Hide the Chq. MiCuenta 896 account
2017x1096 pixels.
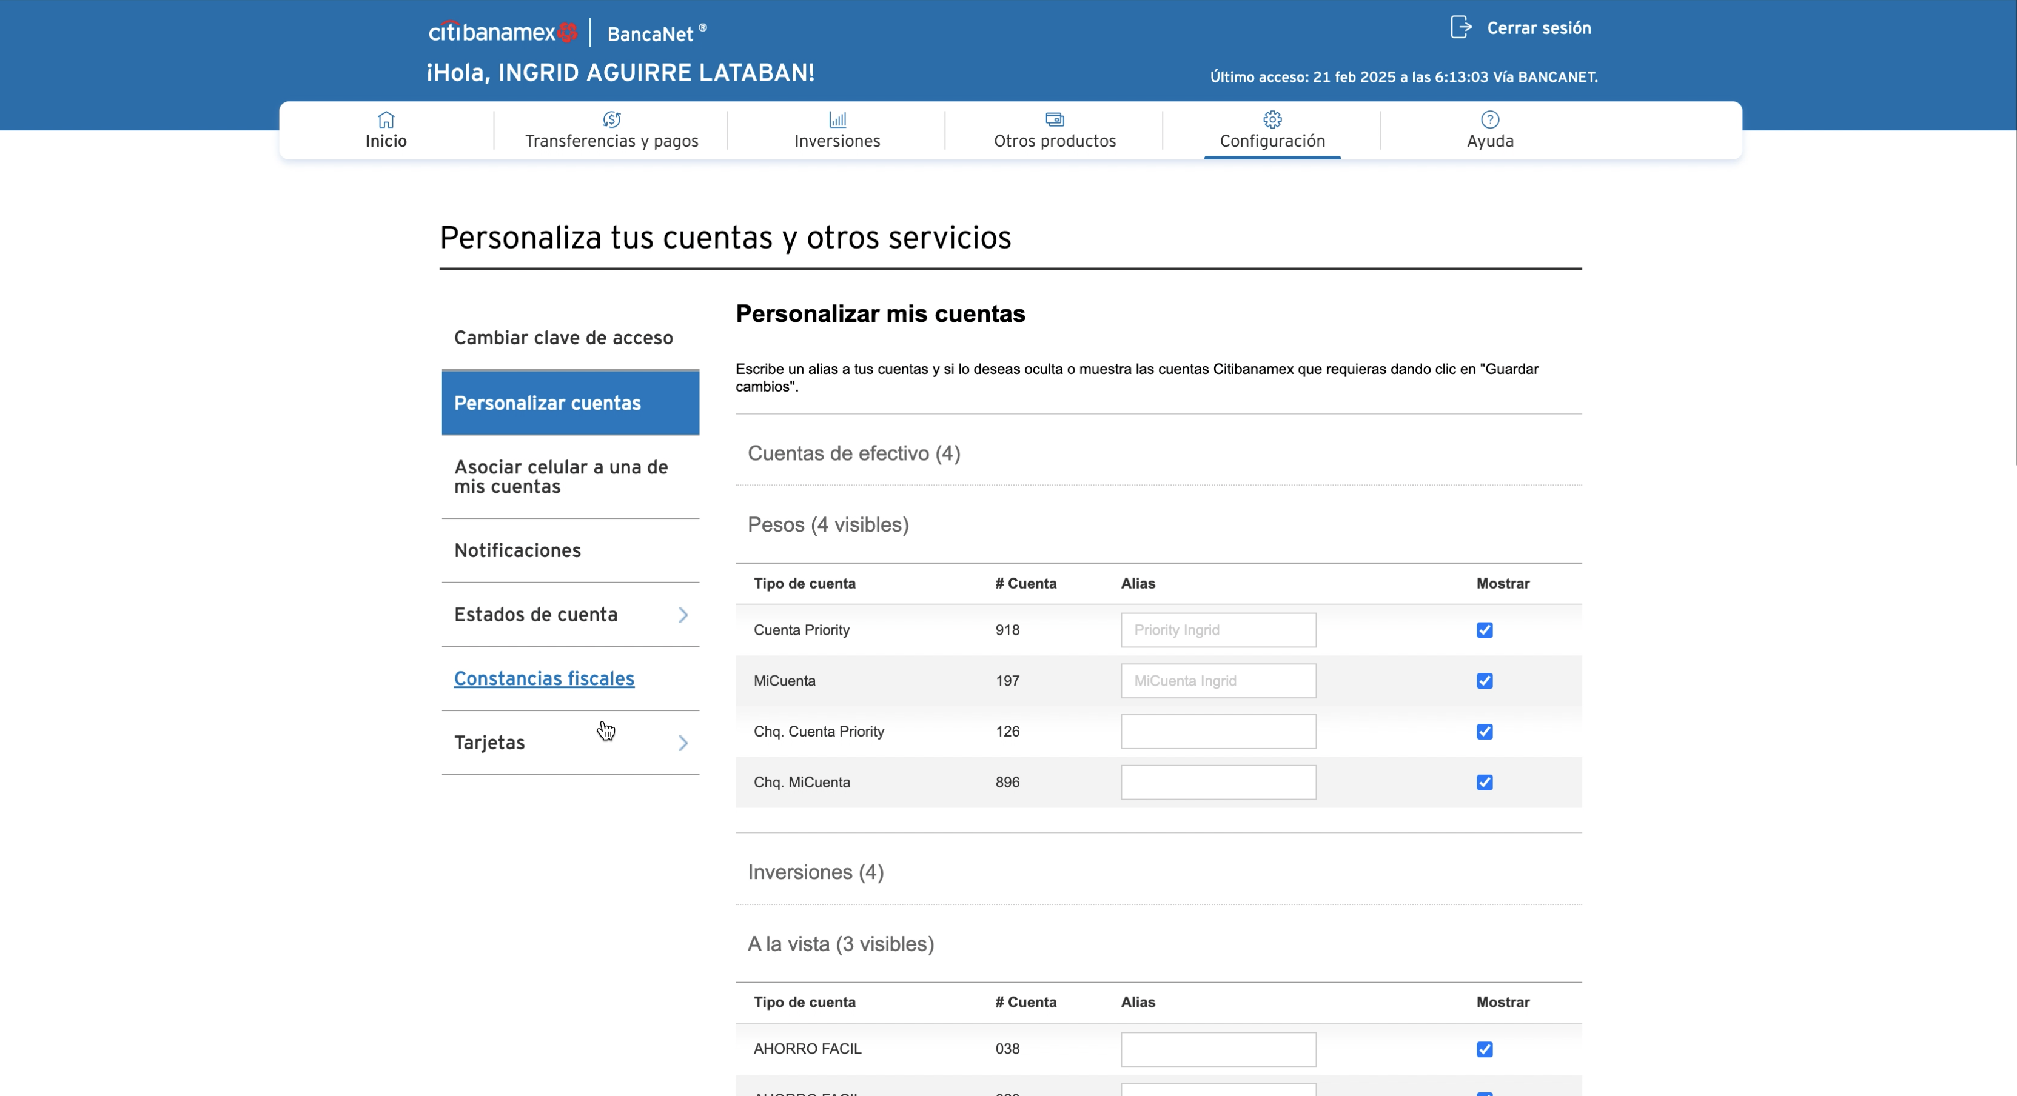pos(1485,783)
